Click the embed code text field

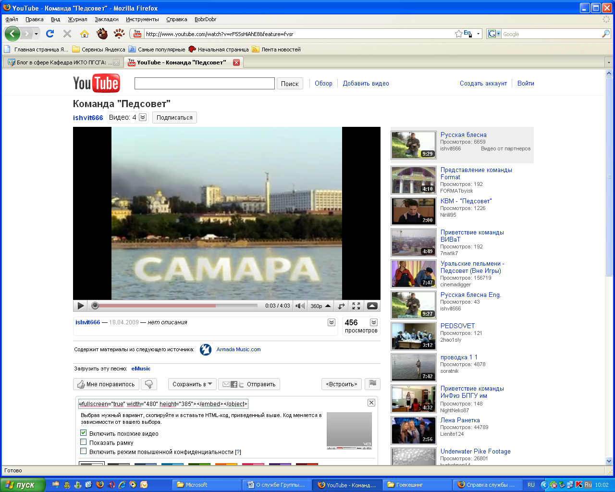163,404
